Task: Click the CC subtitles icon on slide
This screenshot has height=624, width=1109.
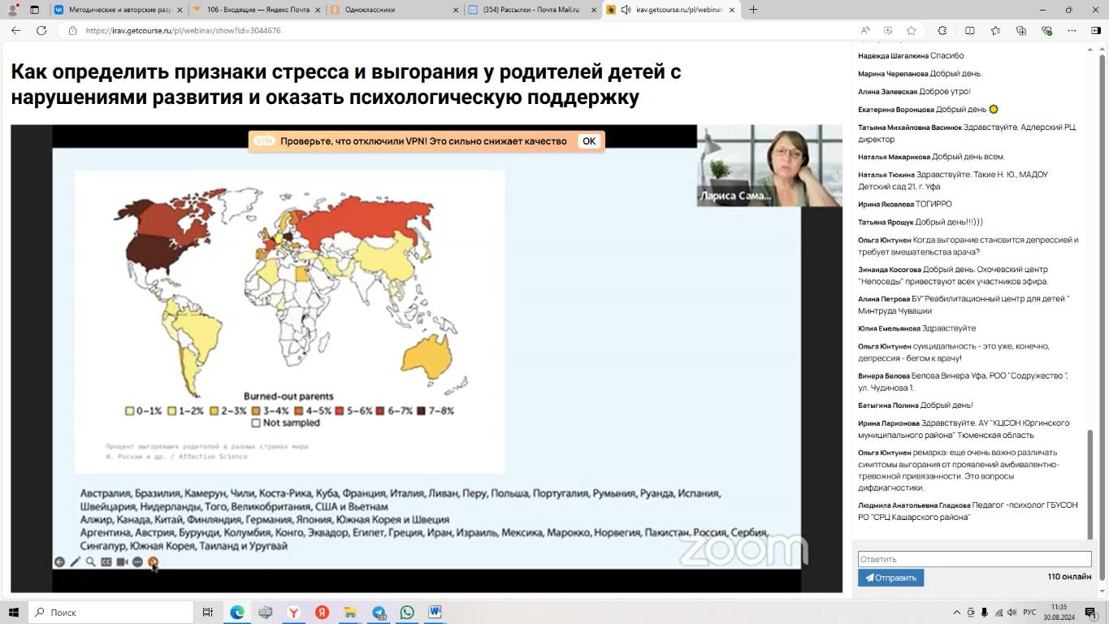Action: point(106,561)
